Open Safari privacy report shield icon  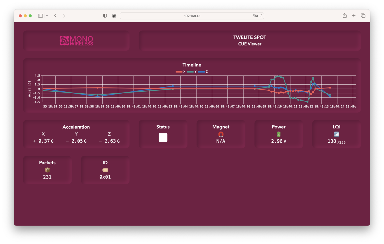(x=105, y=15)
